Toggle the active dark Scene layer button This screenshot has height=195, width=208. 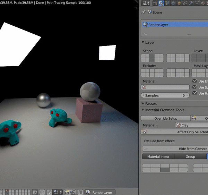pos(152,56)
